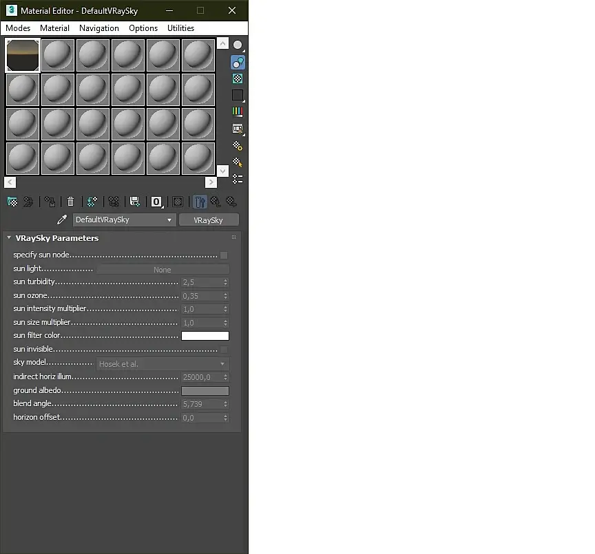Click the Put to Library icon

tap(135, 202)
